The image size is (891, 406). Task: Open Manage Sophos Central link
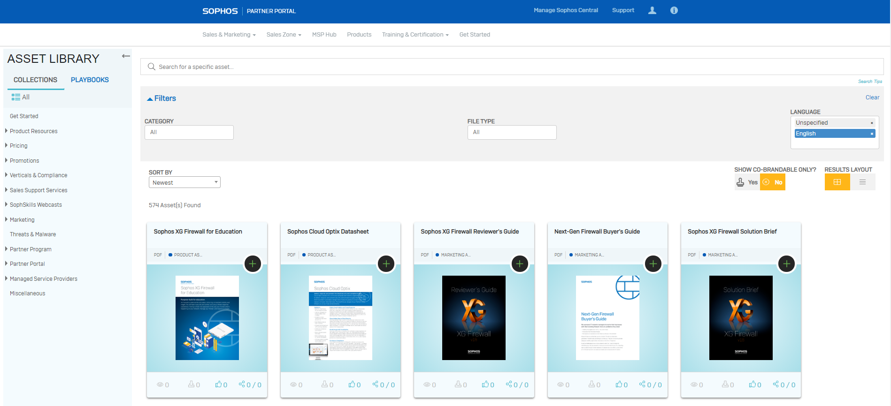click(565, 10)
